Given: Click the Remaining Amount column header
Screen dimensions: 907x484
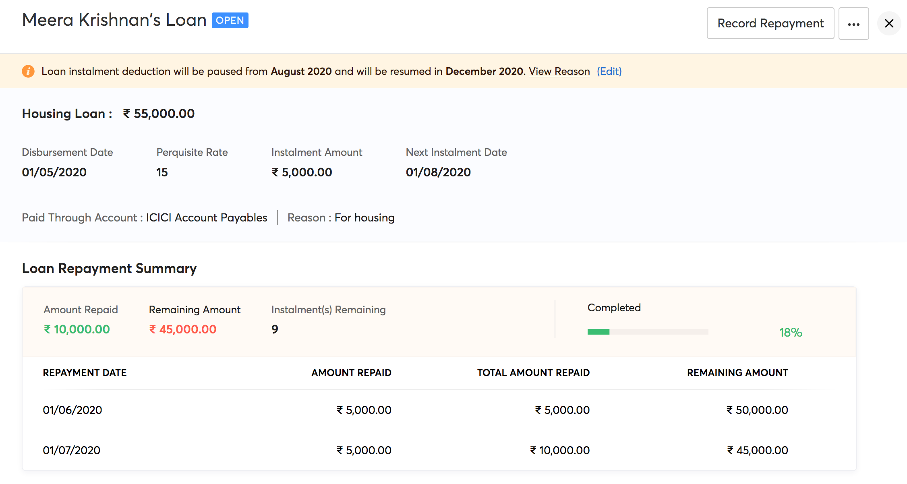Looking at the screenshot, I should [x=737, y=373].
